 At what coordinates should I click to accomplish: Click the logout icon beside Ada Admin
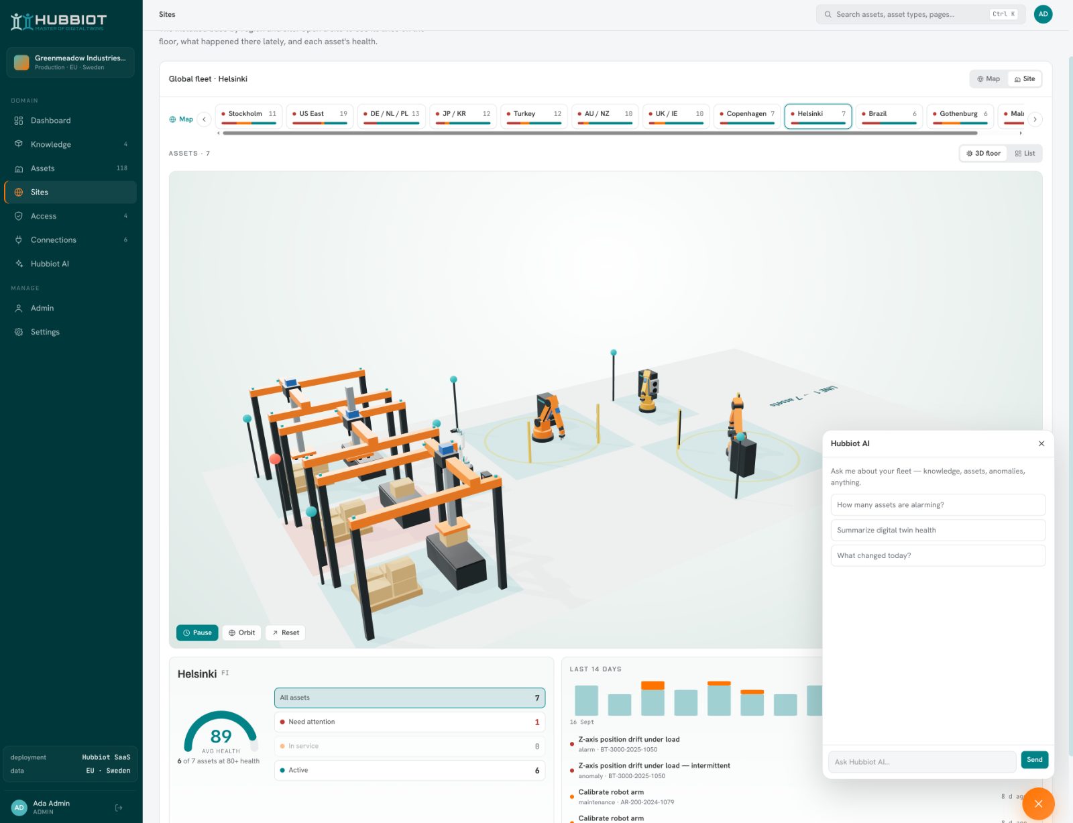(x=119, y=808)
